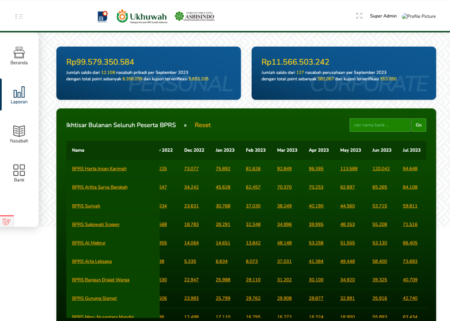Click value 29.908 in Mar 2023
Viewport: 450px width, 321px height.
click(x=284, y=298)
